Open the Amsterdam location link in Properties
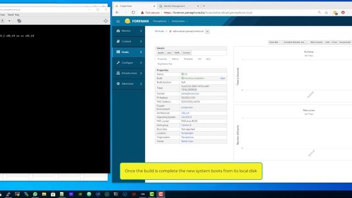This screenshot has height=198, width=352. (187, 133)
